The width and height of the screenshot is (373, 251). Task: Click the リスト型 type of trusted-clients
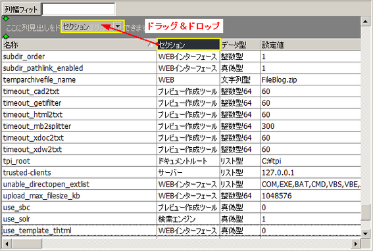(x=240, y=173)
